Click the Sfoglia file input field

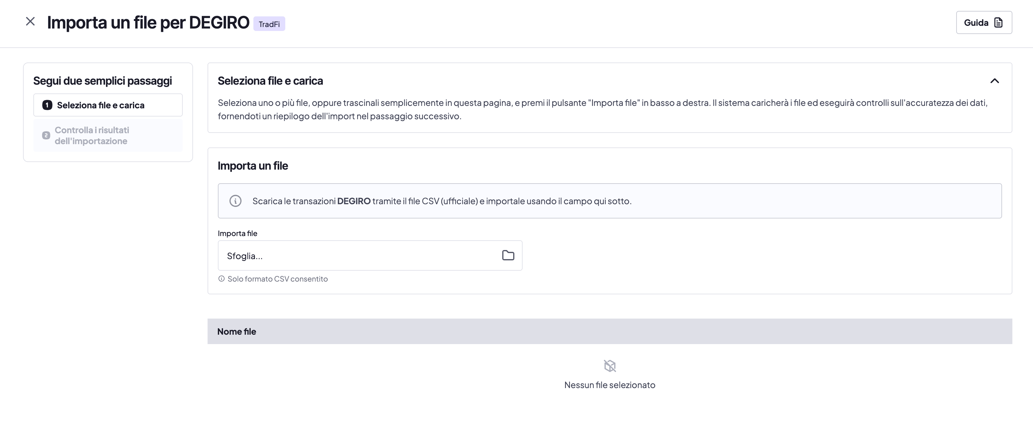pos(370,255)
